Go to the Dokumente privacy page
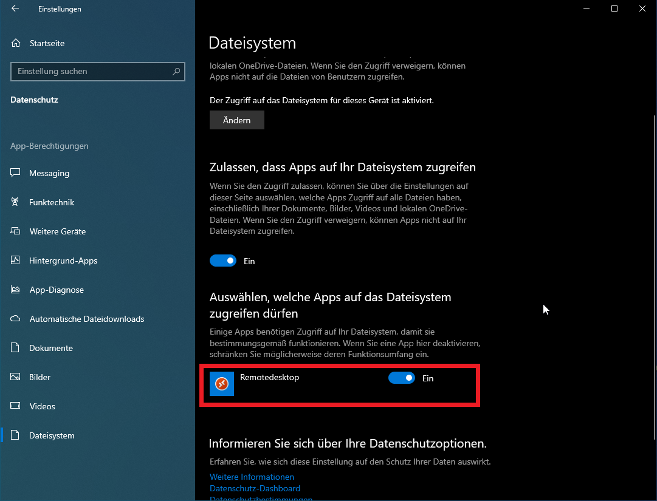 coord(51,348)
